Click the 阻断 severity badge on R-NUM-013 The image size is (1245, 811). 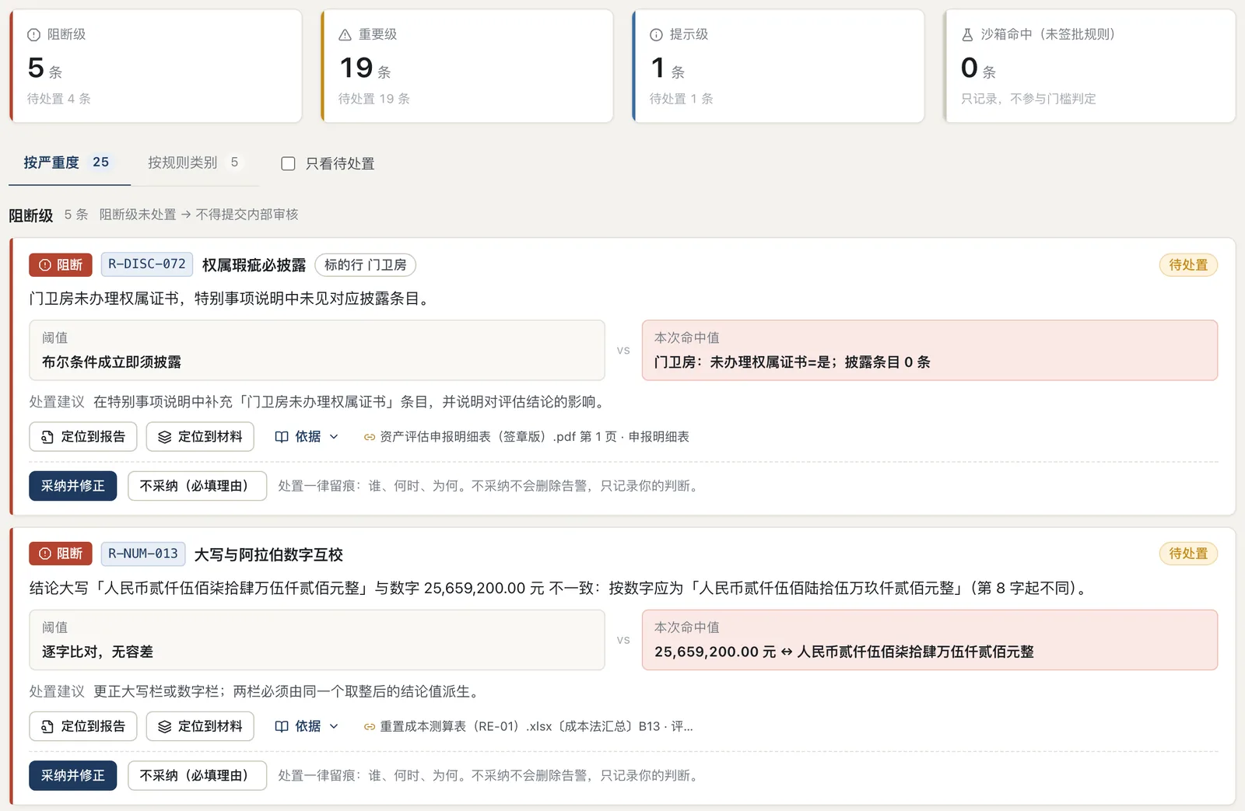[61, 554]
